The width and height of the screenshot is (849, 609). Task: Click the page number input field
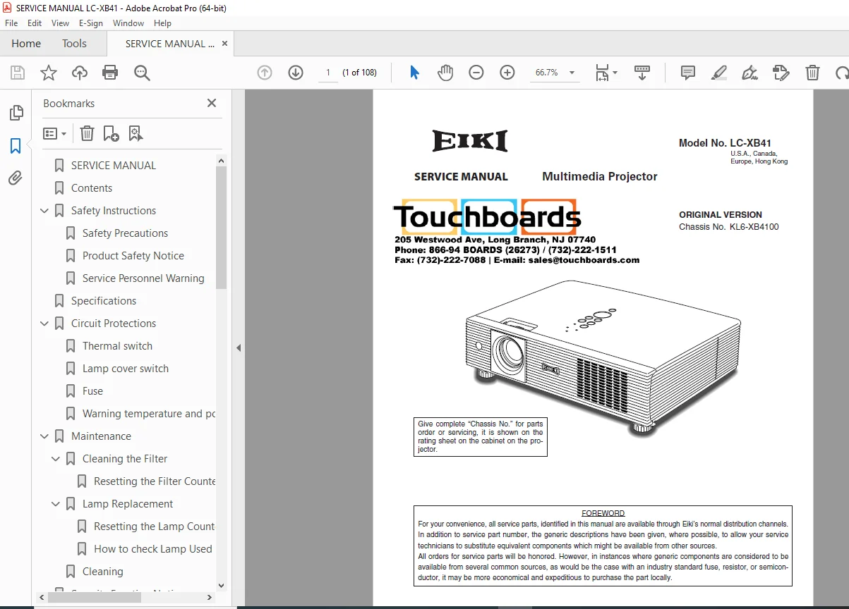click(327, 73)
